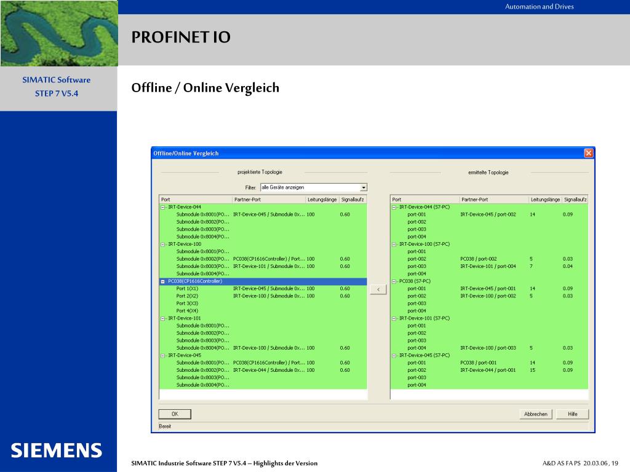The width and height of the screenshot is (630, 472).
Task: Collapse IRT-Device-044 (S7-PC) in determined topology
Action: click(394, 207)
